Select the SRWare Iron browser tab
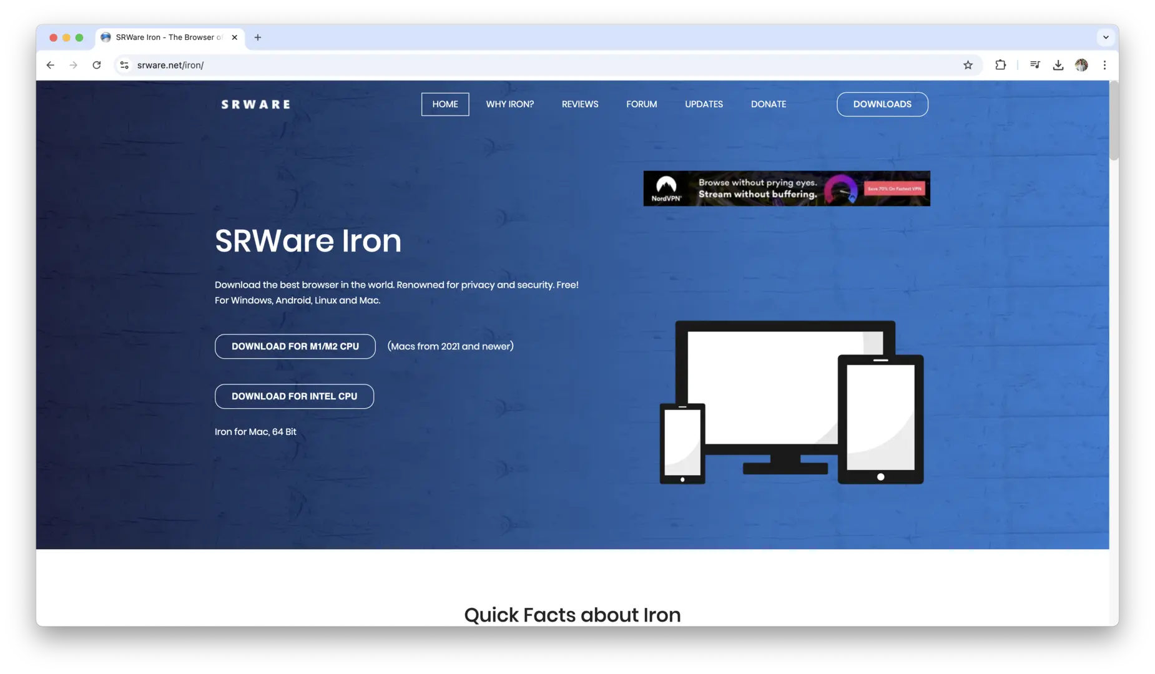1155x674 pixels. [170, 37]
